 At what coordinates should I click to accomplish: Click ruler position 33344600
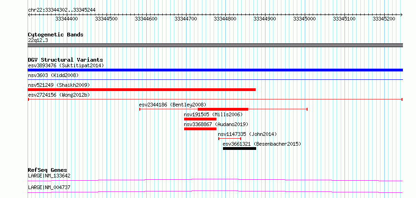click(146, 19)
